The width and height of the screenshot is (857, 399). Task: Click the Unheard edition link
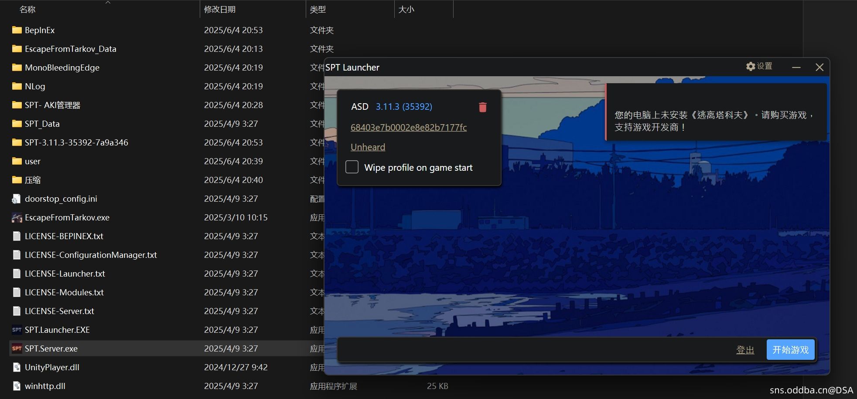point(368,147)
